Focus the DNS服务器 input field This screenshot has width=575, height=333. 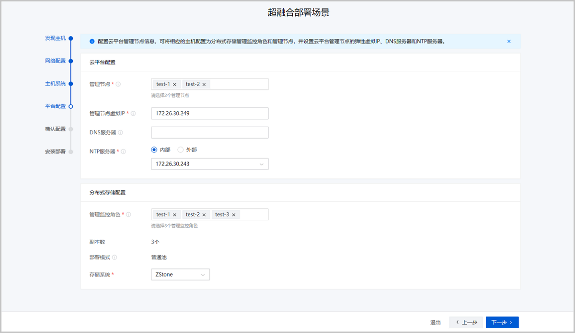click(210, 132)
